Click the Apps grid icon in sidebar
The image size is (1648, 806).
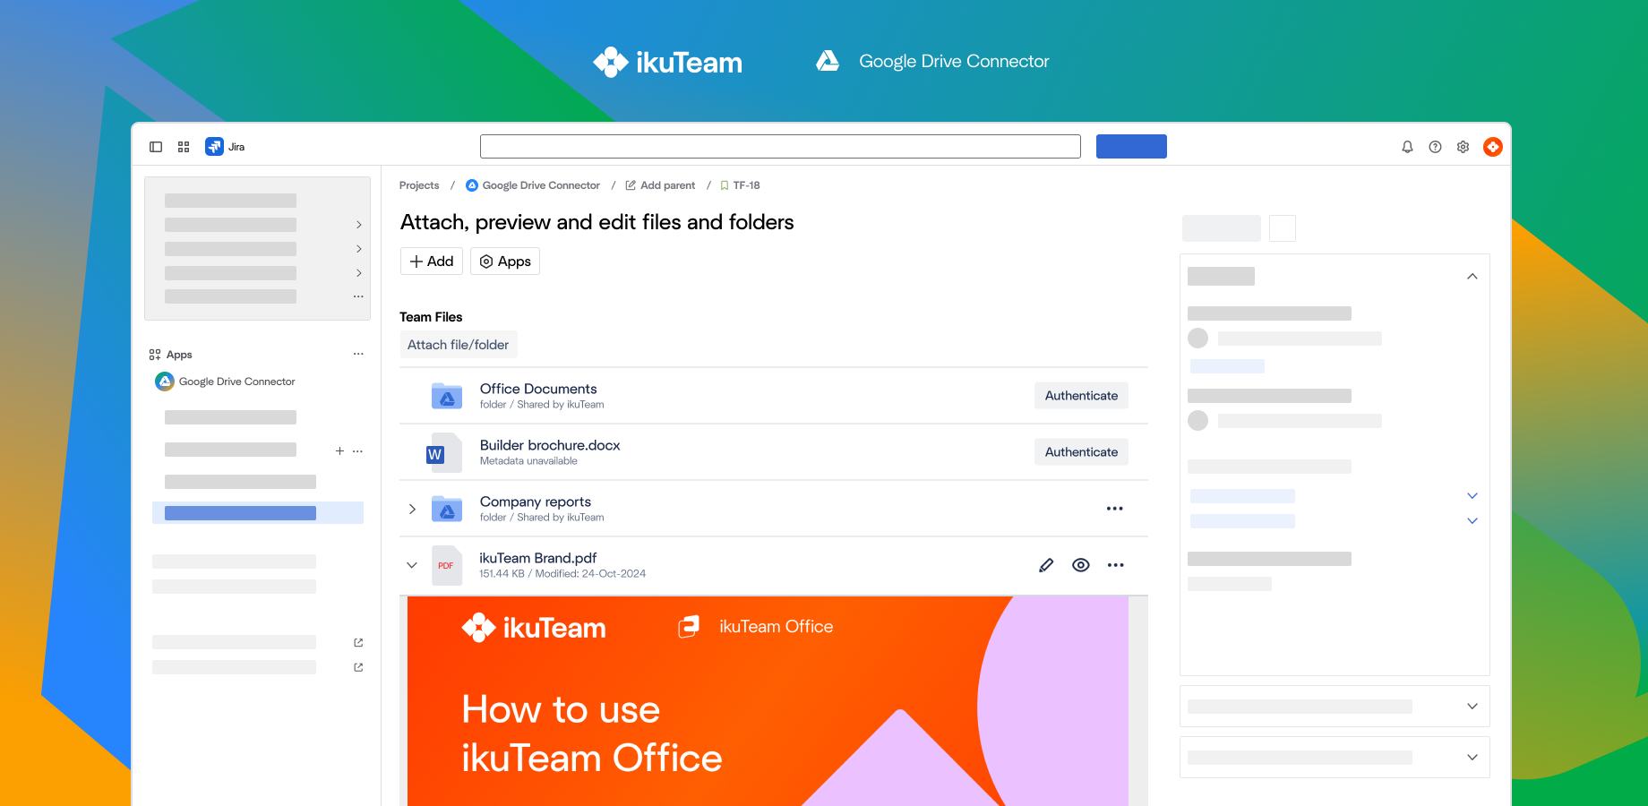(155, 355)
